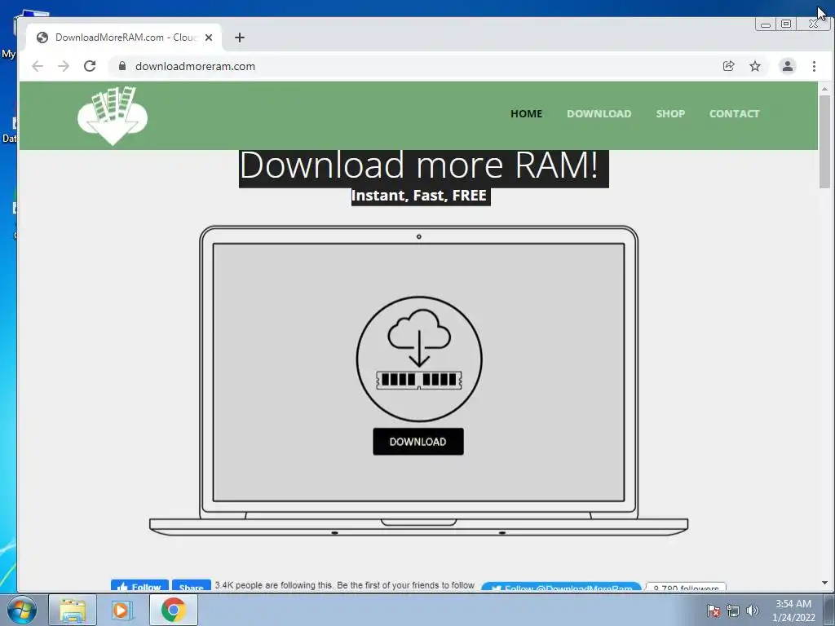Click Follow @DownloadMoreRam Twitter button
Screen dimensions: 835x626
coord(561,587)
